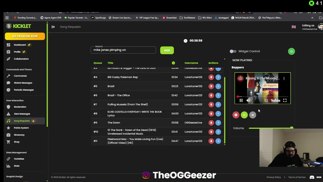Open Discord link in footer

point(312,177)
